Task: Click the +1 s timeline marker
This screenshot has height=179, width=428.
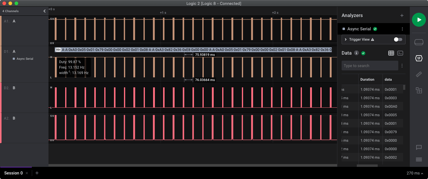Action: [x=163, y=13]
